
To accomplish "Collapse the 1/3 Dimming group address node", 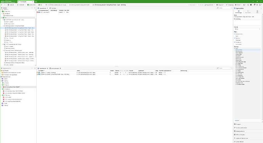I will click(x=2, y=95).
